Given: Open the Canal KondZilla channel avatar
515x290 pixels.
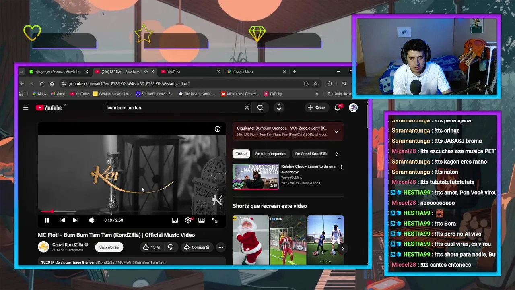Looking at the screenshot, I should coord(43,247).
